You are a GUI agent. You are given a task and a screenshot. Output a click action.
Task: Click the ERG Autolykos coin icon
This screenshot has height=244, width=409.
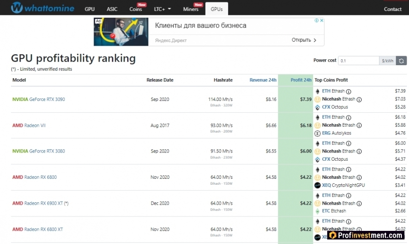pyautogui.click(x=318, y=133)
